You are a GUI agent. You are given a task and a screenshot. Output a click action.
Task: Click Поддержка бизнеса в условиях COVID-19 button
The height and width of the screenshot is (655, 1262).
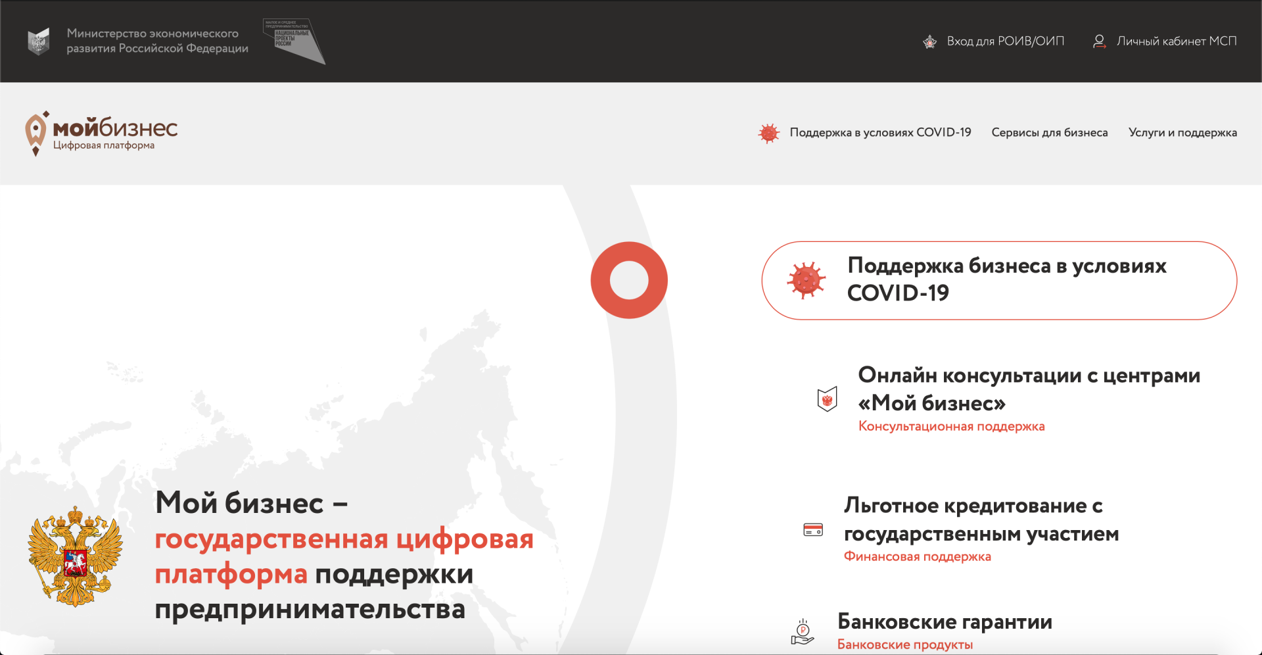(x=999, y=281)
